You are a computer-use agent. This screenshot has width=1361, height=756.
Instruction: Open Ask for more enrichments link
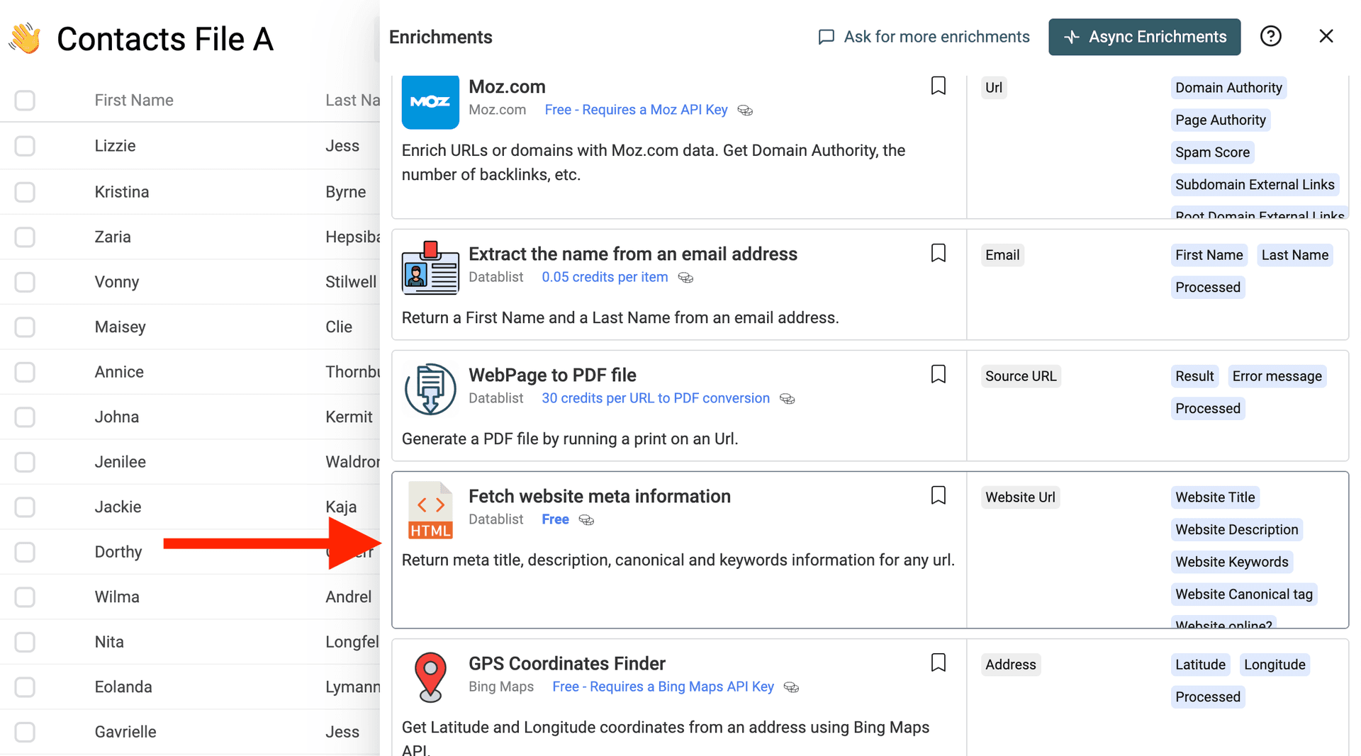(924, 37)
